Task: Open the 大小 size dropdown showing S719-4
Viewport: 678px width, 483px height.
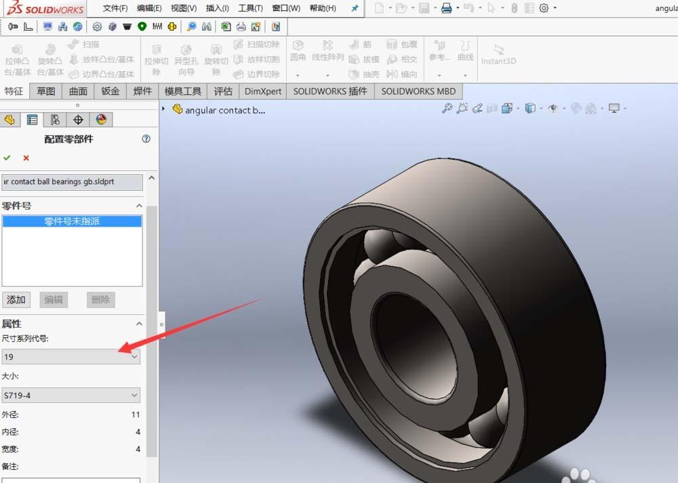Action: click(x=133, y=395)
